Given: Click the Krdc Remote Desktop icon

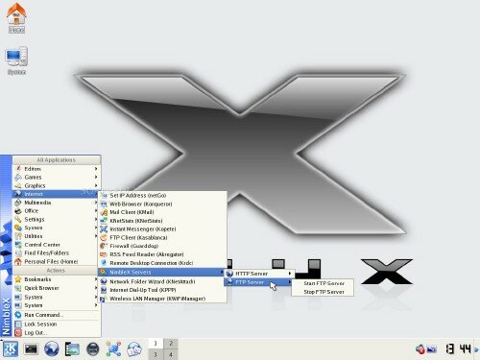Looking at the screenshot, I should coord(104,263).
